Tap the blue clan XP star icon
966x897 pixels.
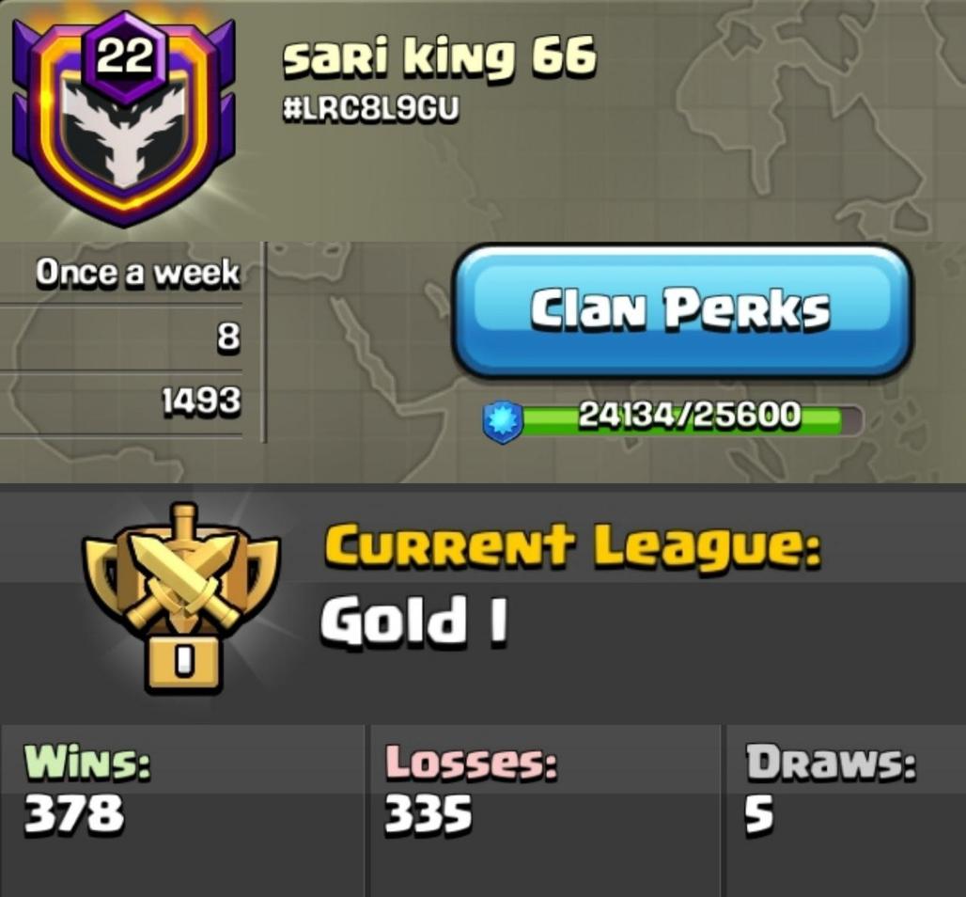coord(503,422)
